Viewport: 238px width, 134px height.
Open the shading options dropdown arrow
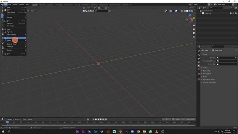tap(194, 11)
